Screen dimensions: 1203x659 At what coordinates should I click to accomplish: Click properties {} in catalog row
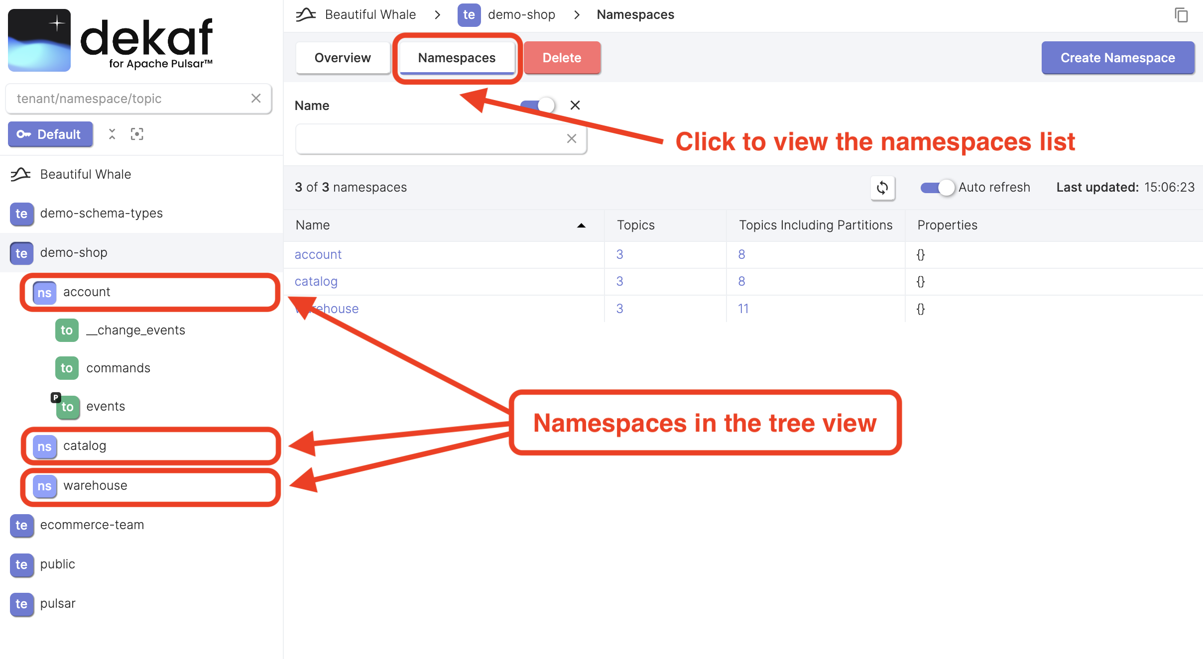(x=921, y=281)
